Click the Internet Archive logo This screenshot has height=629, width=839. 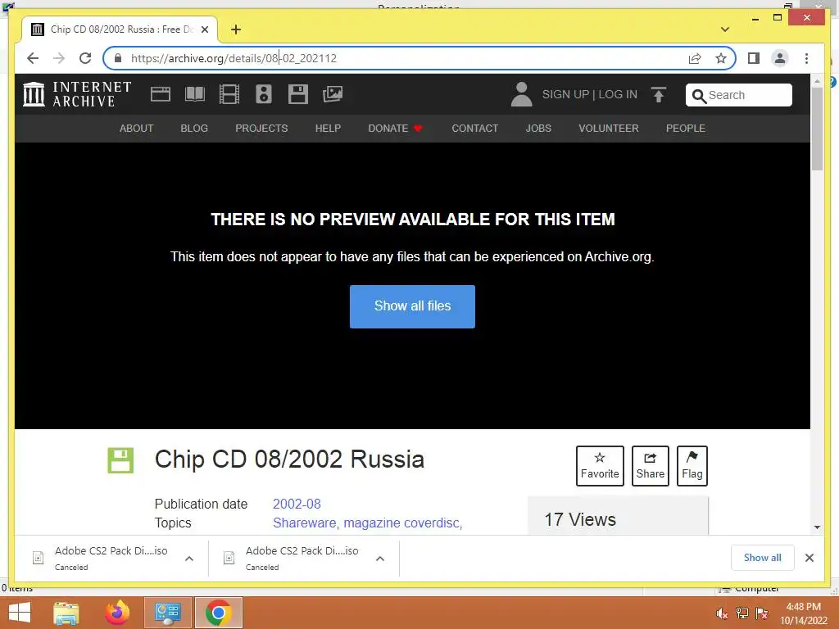tap(77, 94)
